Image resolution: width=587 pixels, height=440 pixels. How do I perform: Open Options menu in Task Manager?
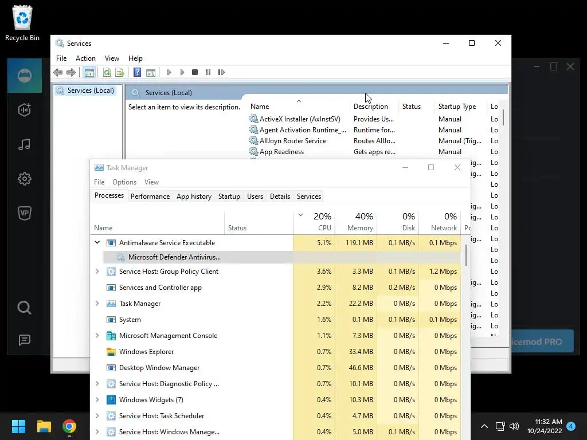[x=124, y=182]
